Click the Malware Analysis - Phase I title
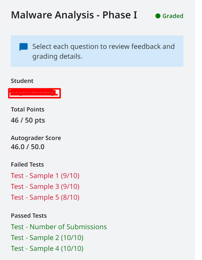This screenshot has height=260, width=202. click(x=74, y=15)
